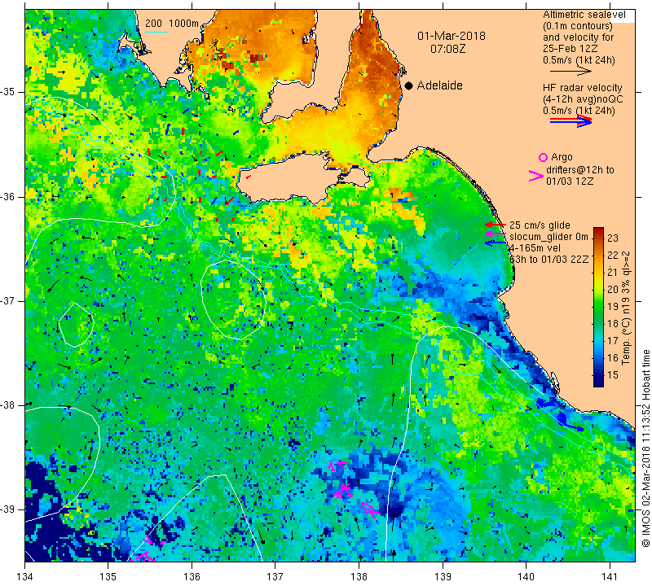Click the red and blue HF radar arrow in the legend
Screen dimensions: 652x586
(x=570, y=120)
